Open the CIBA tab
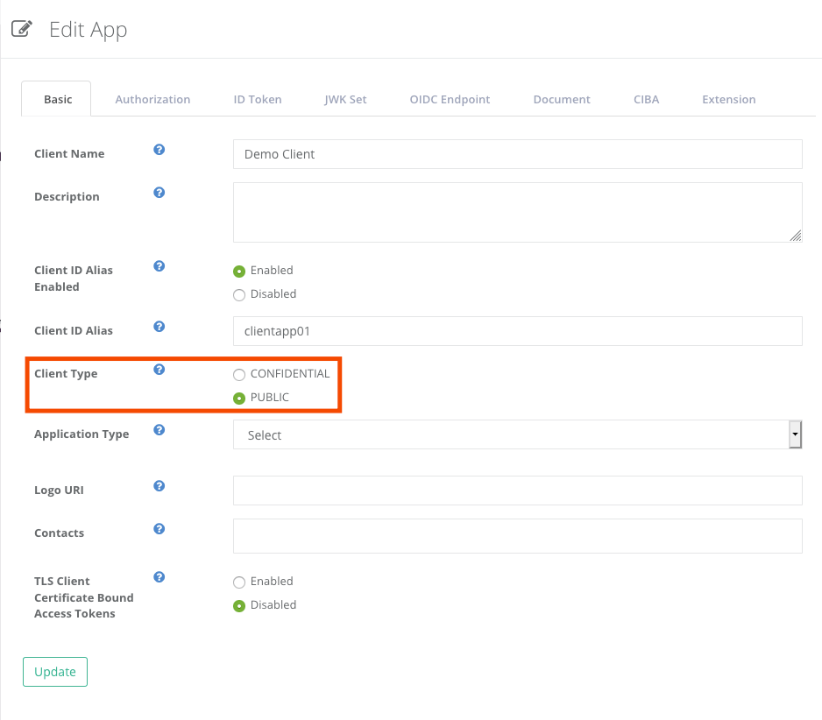 [x=646, y=99]
